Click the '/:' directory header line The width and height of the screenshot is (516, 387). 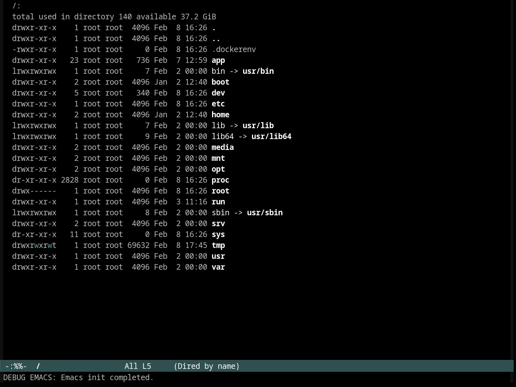(17, 6)
